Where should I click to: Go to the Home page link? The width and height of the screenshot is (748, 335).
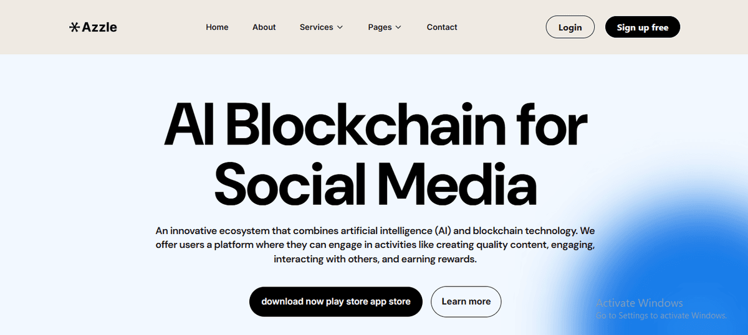217,27
